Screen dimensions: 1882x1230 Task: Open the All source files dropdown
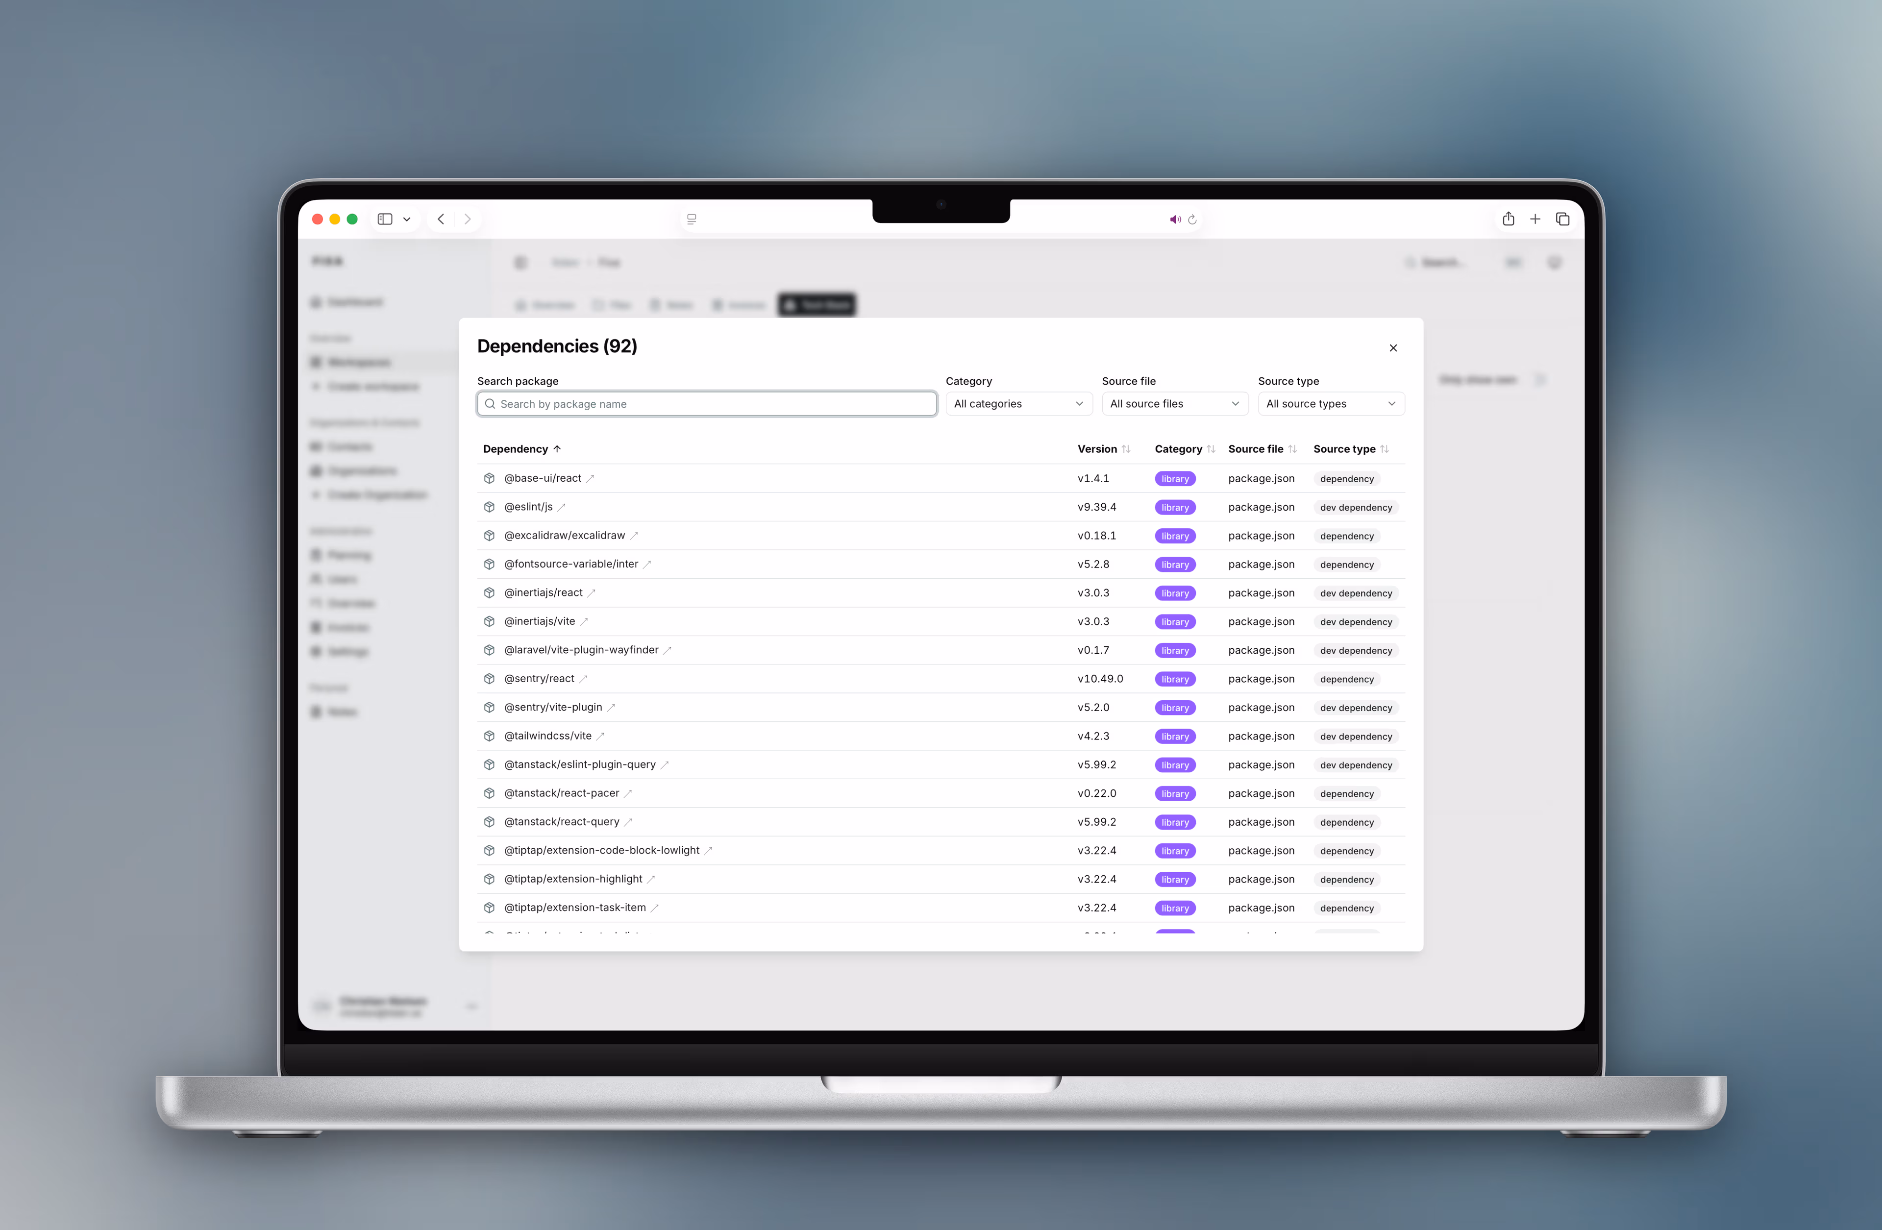[1175, 404]
